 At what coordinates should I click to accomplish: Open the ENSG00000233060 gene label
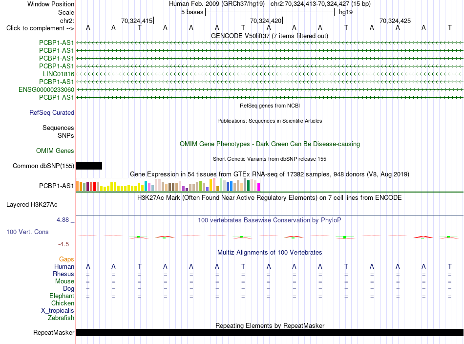pos(46,90)
